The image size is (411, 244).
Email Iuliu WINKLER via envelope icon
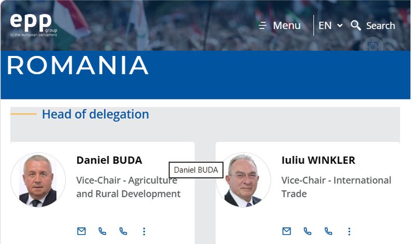(x=286, y=231)
